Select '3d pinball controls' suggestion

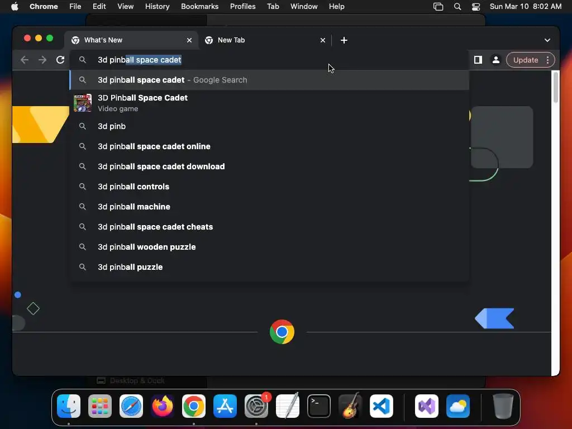(x=269, y=187)
